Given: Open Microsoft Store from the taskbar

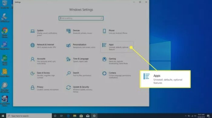Looking at the screenshot, I should (81, 116).
